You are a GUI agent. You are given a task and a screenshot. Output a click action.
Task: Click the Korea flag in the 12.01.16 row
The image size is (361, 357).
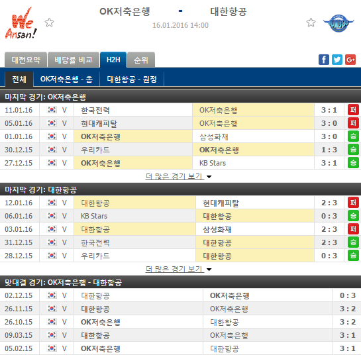(52, 203)
